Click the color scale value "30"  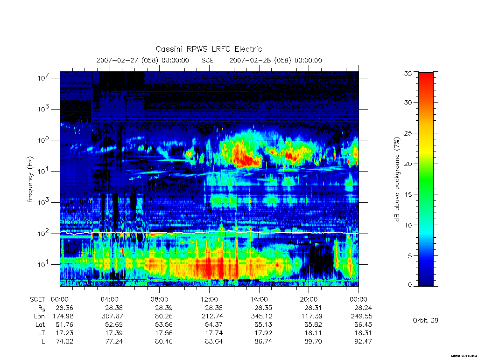click(408, 102)
